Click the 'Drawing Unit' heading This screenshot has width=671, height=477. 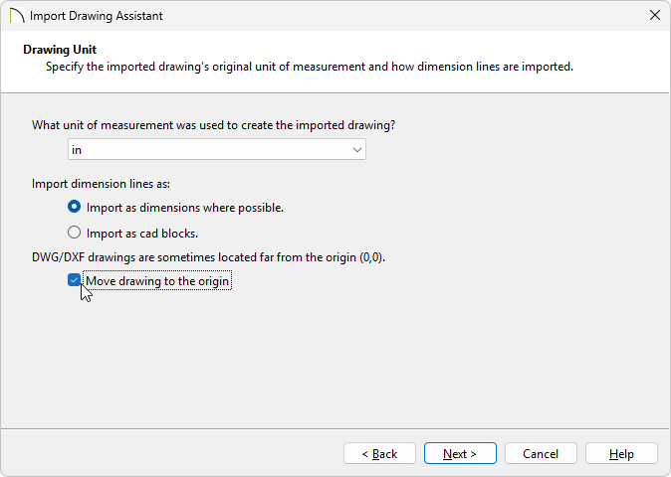[60, 49]
